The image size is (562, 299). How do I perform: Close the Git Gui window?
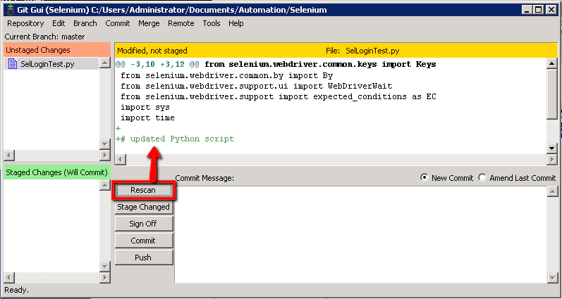551,10
